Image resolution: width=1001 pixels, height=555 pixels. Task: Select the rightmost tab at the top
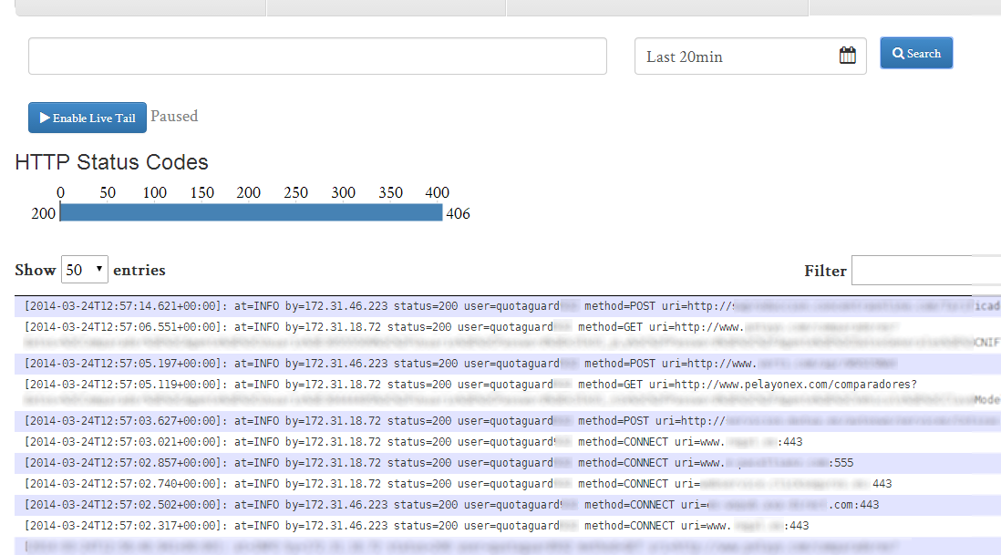[x=903, y=7]
